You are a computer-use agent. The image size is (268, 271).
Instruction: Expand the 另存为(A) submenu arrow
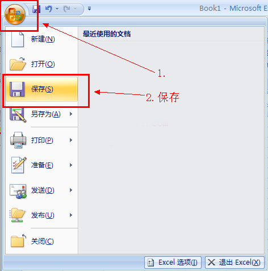pyautogui.click(x=71, y=114)
